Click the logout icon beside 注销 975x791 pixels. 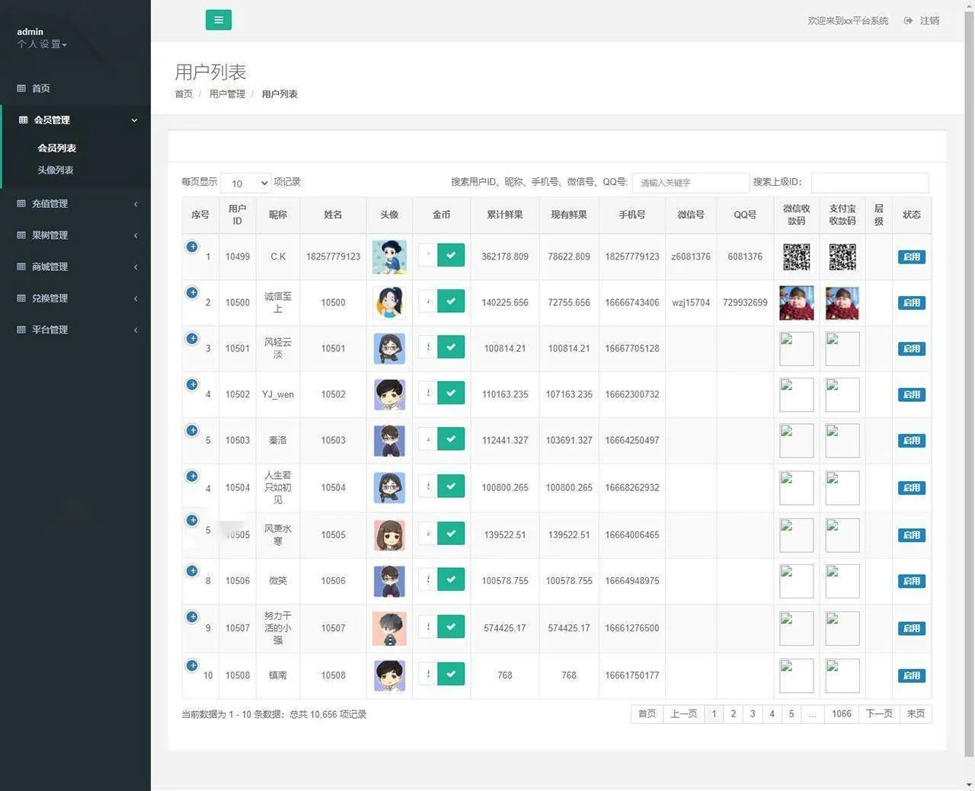click(908, 21)
